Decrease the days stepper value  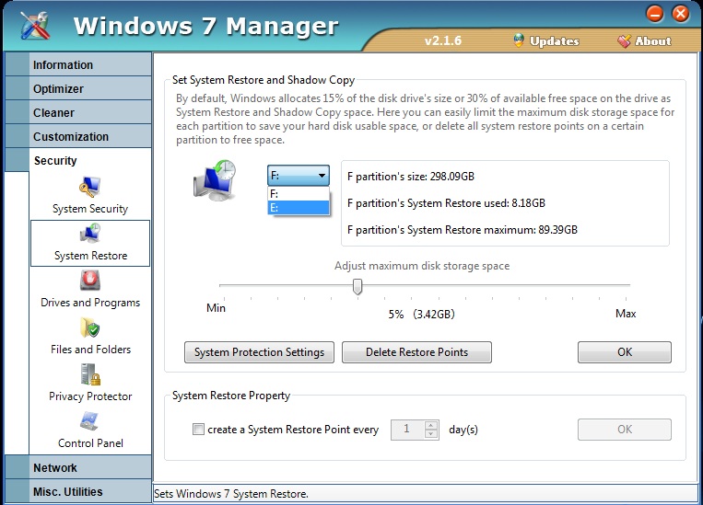pos(431,434)
